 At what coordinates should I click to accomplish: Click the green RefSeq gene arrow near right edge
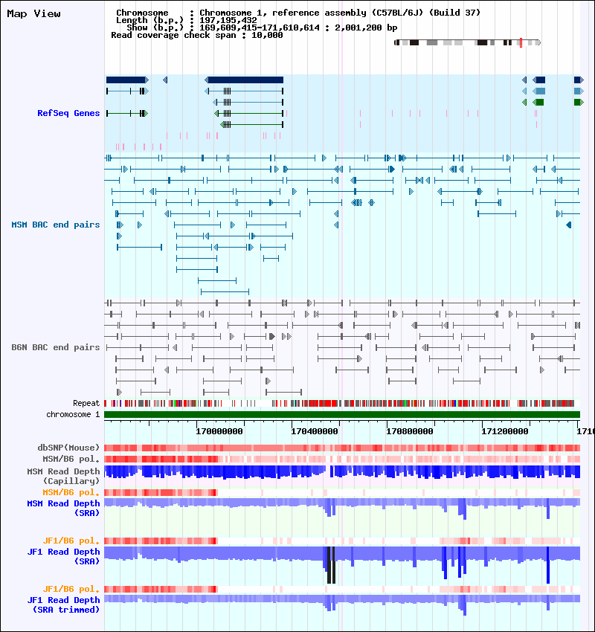point(579,103)
